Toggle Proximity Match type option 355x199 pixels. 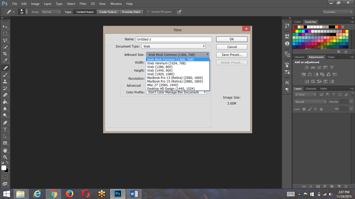(131, 12)
